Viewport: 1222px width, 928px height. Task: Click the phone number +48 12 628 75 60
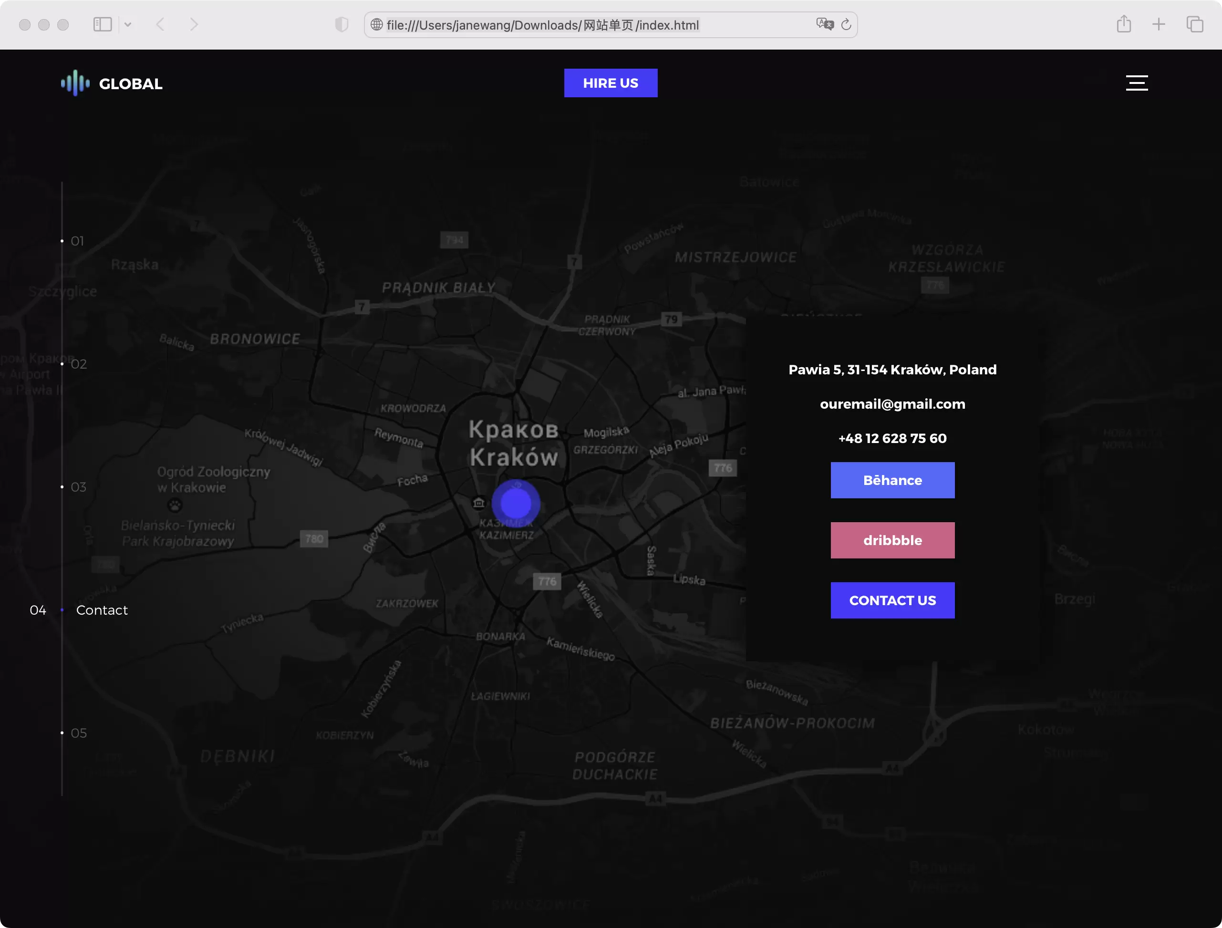coord(892,438)
